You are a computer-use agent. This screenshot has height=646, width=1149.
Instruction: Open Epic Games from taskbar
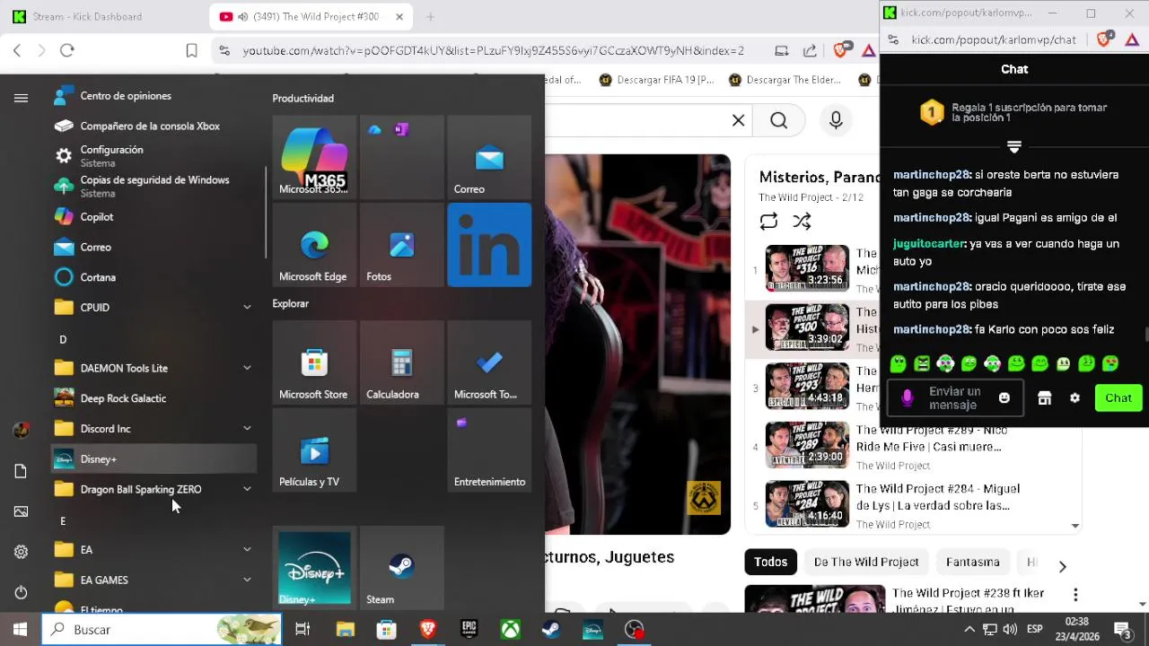469,630
